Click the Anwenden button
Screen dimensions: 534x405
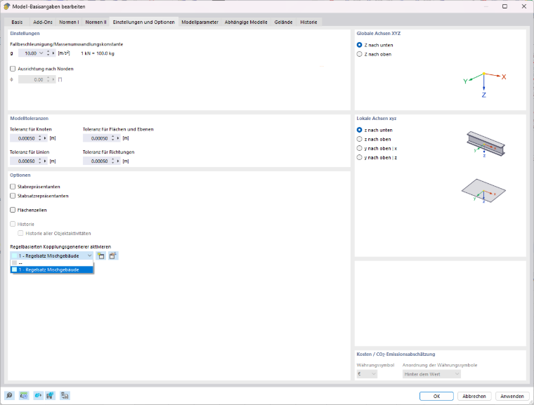coord(512,396)
